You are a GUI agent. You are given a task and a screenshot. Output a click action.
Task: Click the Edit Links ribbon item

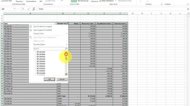click(x=50, y=1)
